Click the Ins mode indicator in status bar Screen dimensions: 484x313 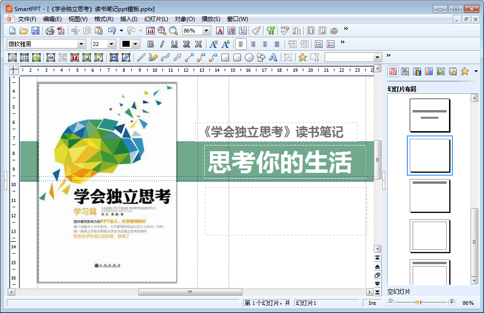tap(372, 303)
